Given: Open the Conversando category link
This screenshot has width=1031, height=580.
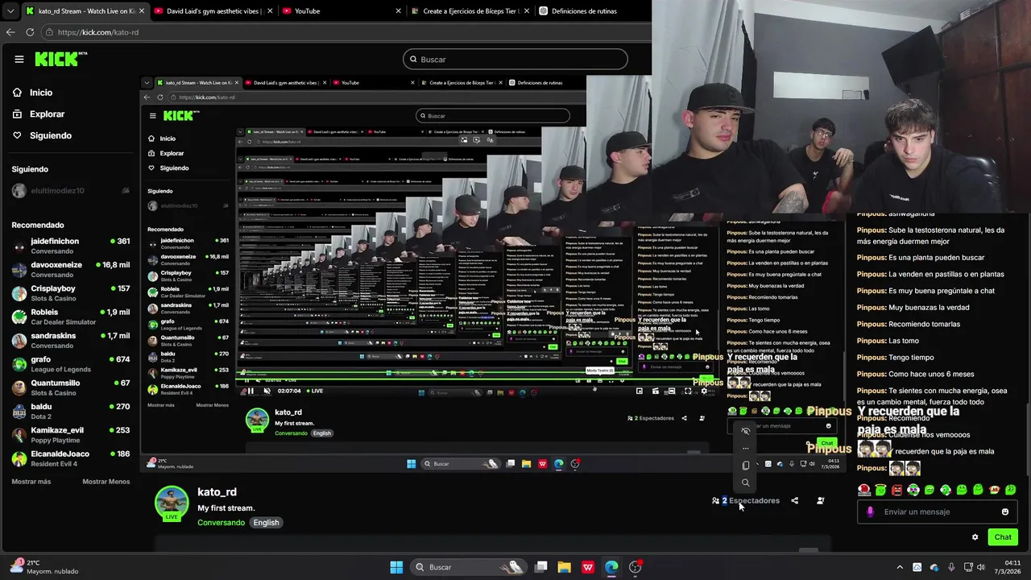Looking at the screenshot, I should 221,523.
